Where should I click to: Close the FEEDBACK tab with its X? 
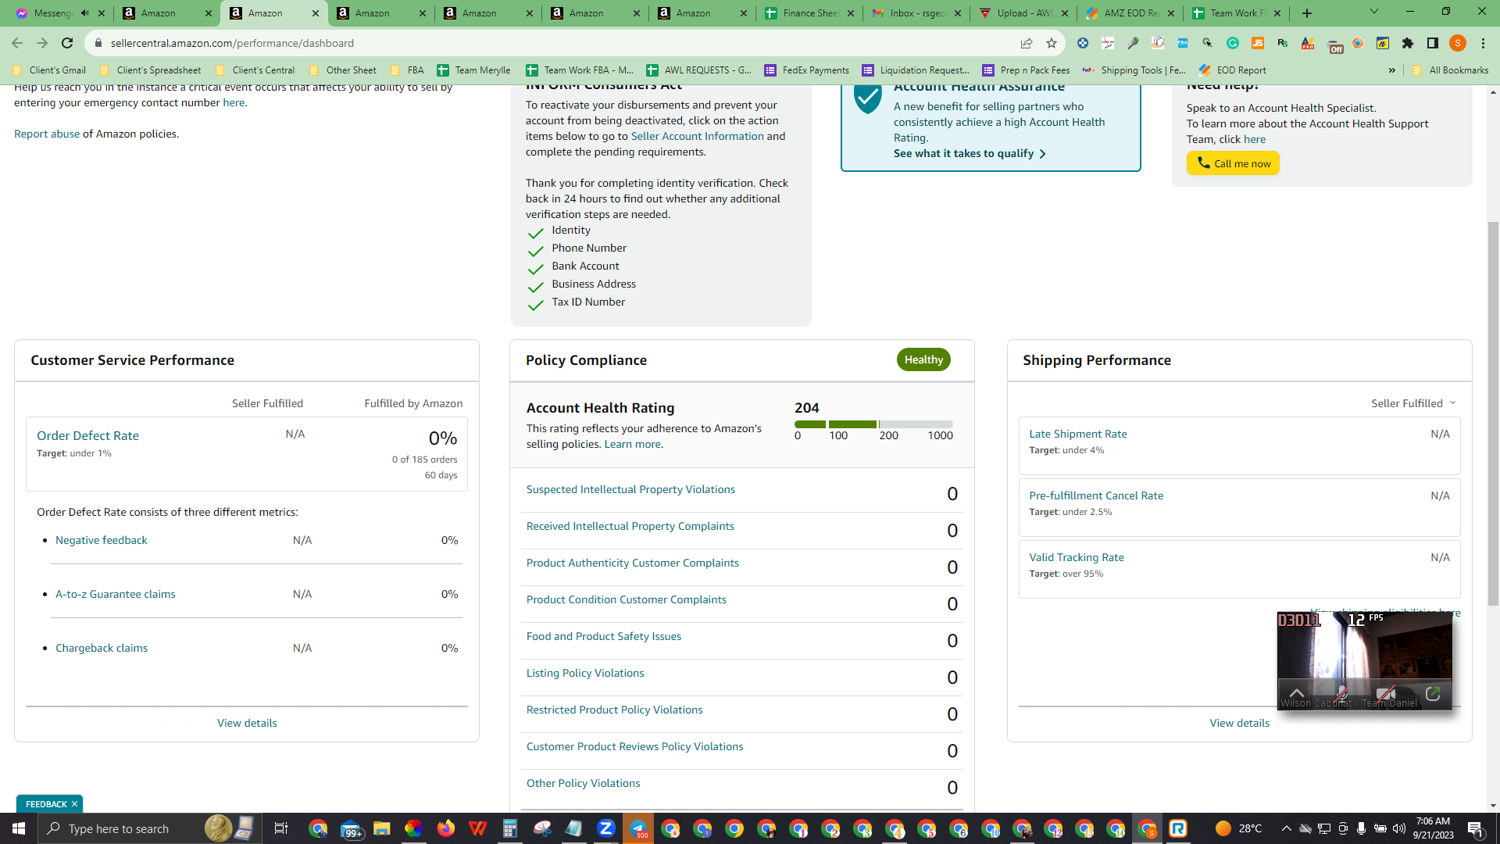pyautogui.click(x=75, y=804)
